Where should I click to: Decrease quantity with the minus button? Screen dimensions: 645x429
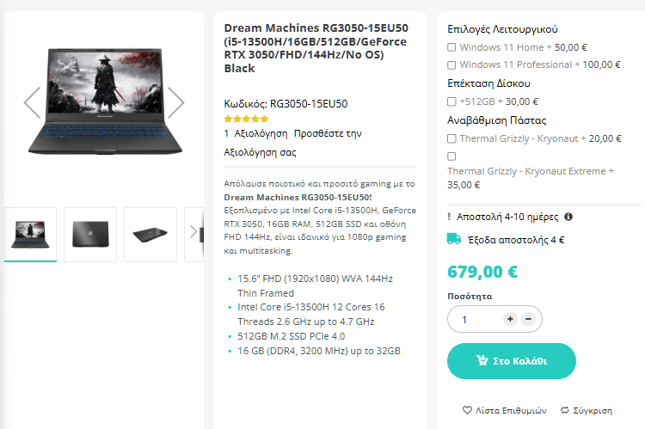[528, 319]
